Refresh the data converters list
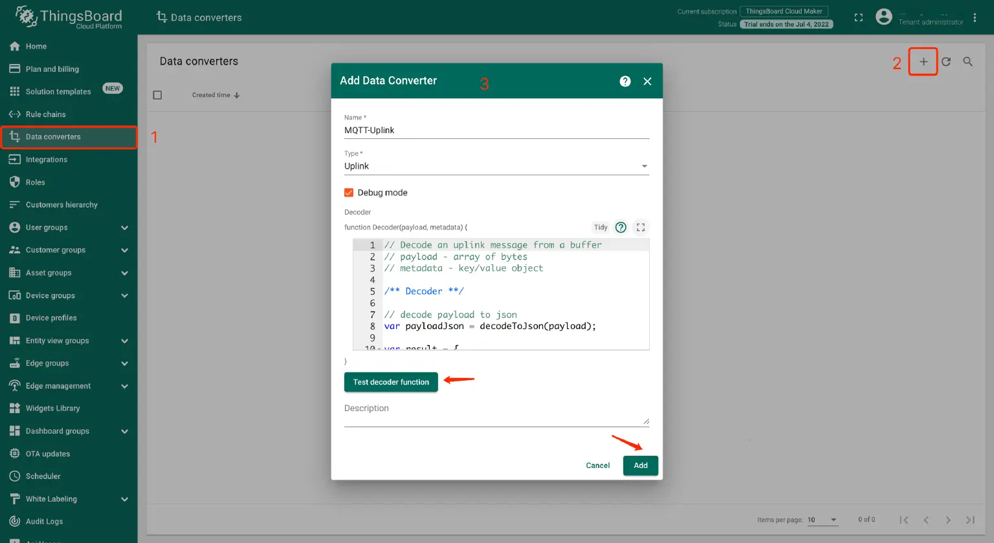Viewport: 994px width, 543px height. 946,62
